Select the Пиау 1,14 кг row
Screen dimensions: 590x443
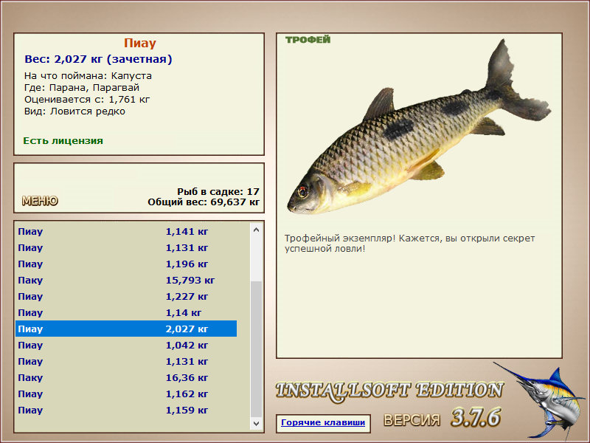pos(126,312)
